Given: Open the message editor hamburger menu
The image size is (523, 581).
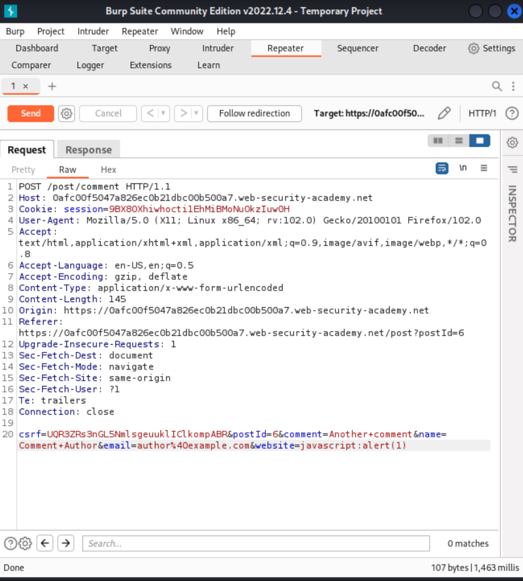Looking at the screenshot, I should 484,168.
